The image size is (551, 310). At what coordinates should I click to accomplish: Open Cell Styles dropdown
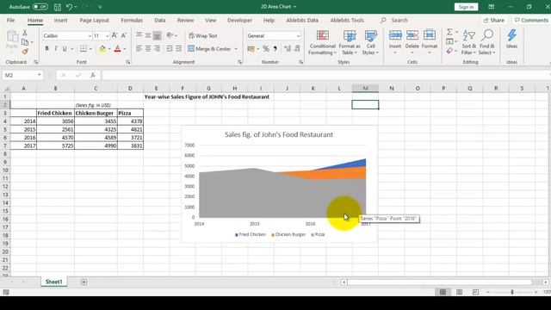coord(370,42)
